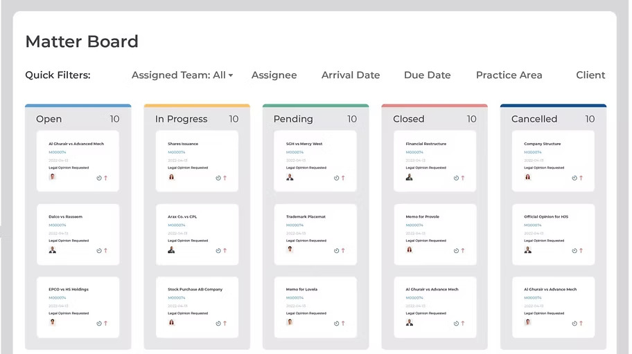Click the priority arrow on Company Structure card
The width and height of the screenshot is (632, 354).
[581, 178]
